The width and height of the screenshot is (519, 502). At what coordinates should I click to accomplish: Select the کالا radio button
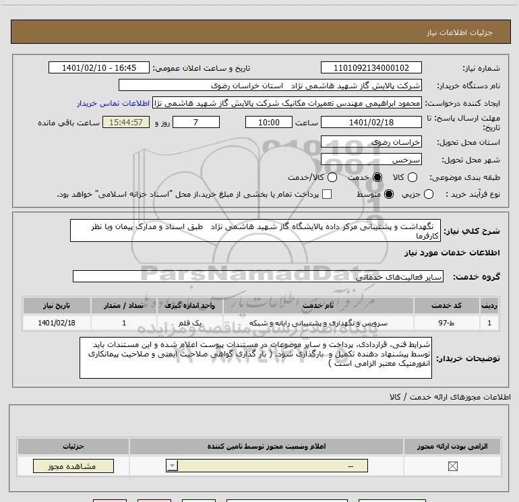coord(412,177)
